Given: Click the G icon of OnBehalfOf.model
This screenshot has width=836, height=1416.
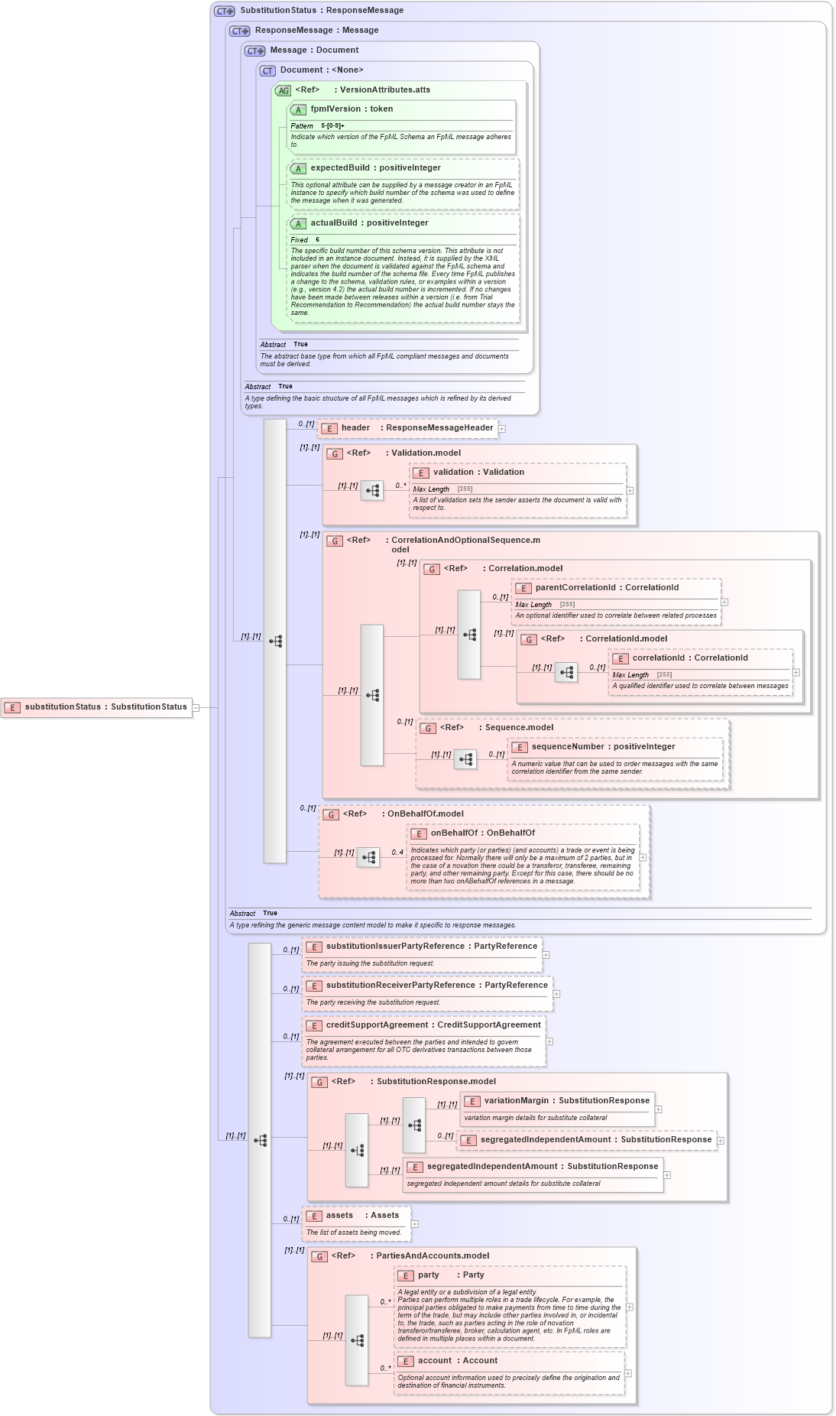Looking at the screenshot, I should (x=330, y=814).
